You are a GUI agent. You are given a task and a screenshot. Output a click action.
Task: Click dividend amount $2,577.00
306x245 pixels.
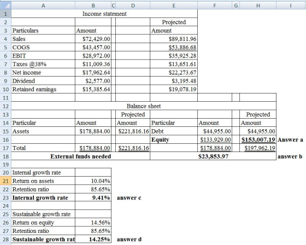[93, 81]
